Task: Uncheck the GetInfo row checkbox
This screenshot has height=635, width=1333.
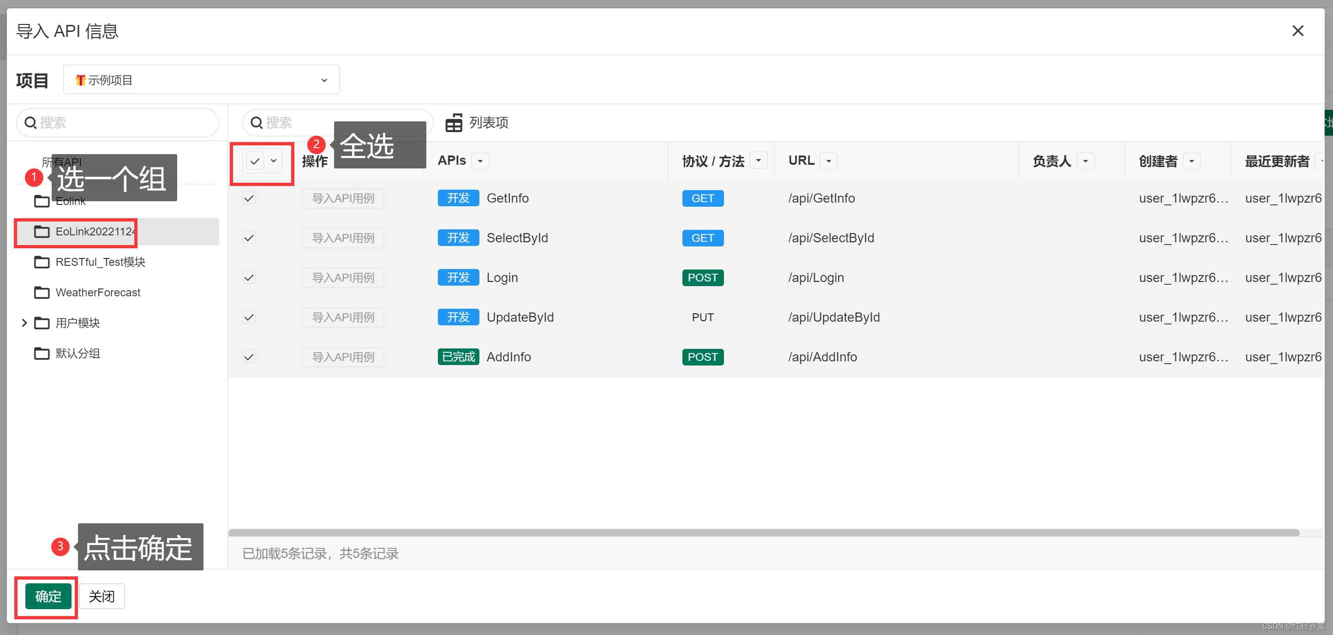Action: pos(249,198)
